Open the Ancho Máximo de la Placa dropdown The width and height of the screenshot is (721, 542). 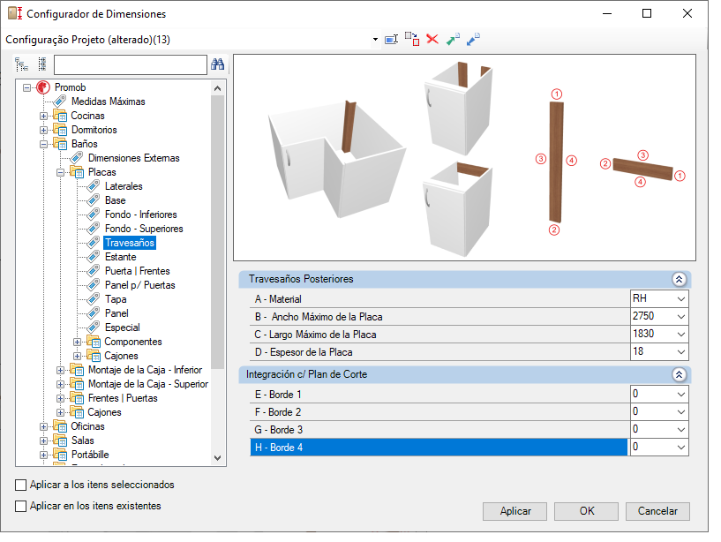[681, 317]
